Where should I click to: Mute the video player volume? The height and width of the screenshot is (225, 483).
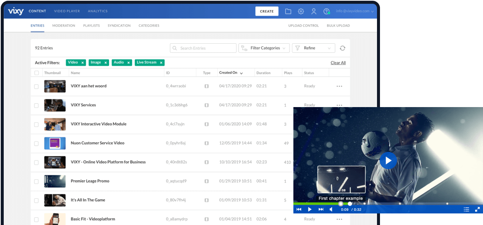coord(331,209)
